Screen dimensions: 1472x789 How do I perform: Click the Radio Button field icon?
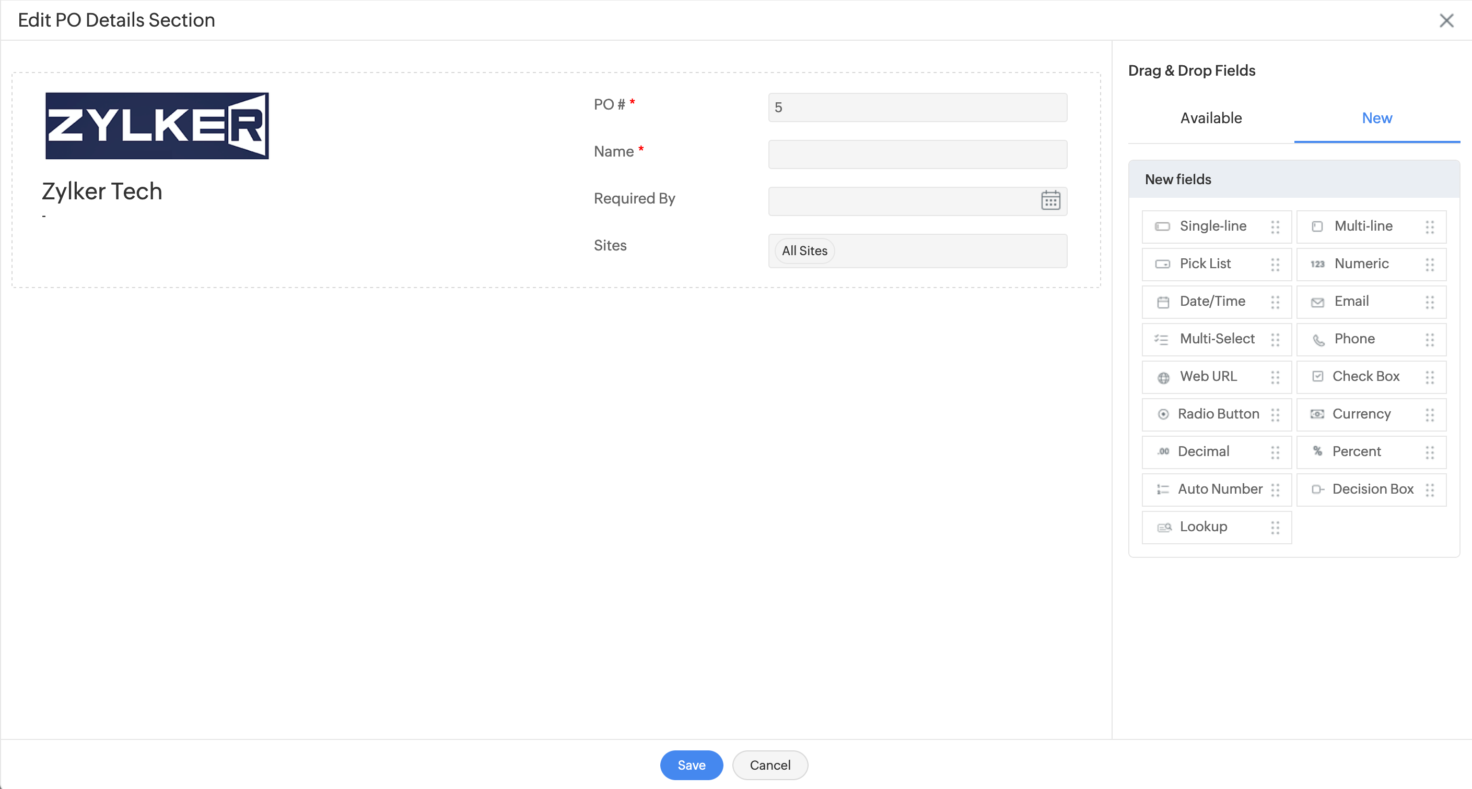tap(1163, 414)
